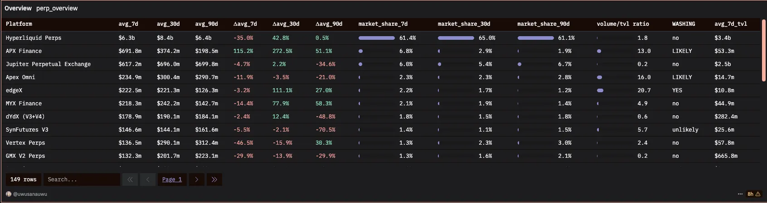
Task: Click the $691.8m avg_7d value
Action: tap(130, 51)
